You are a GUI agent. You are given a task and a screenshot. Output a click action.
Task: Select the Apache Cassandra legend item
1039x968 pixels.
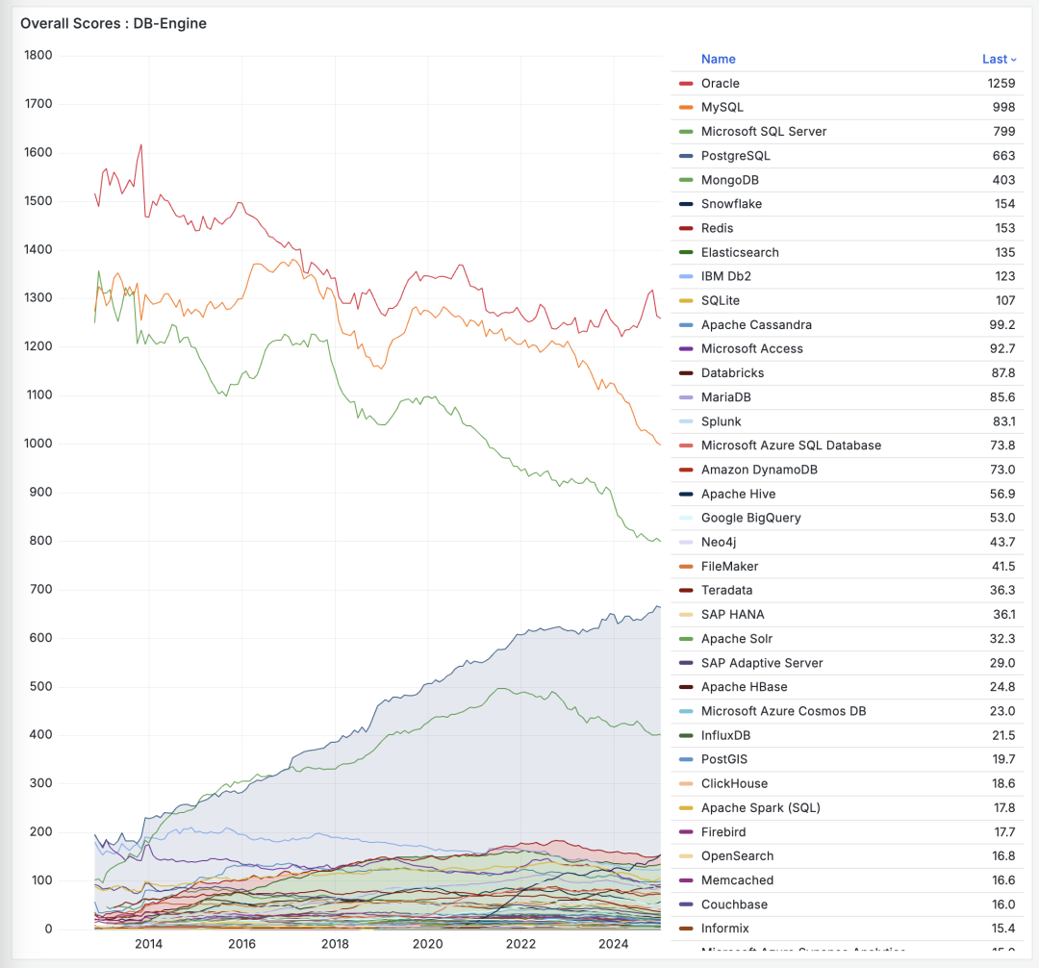click(x=756, y=325)
